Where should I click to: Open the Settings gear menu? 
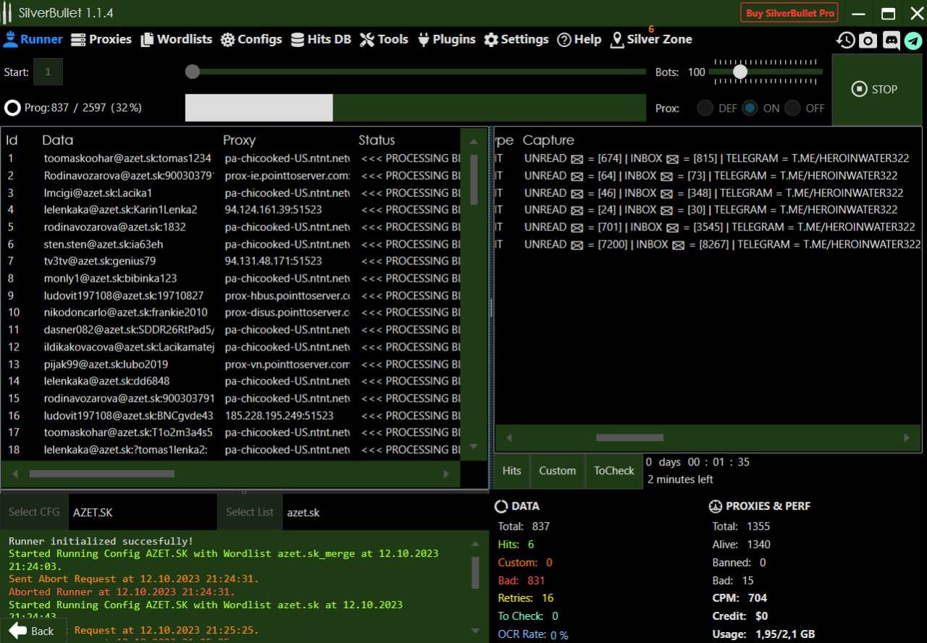tap(516, 40)
